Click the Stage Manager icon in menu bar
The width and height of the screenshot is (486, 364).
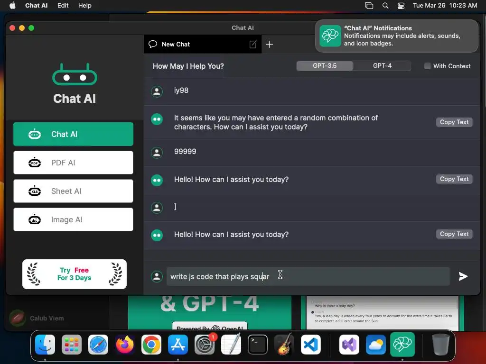369,6
